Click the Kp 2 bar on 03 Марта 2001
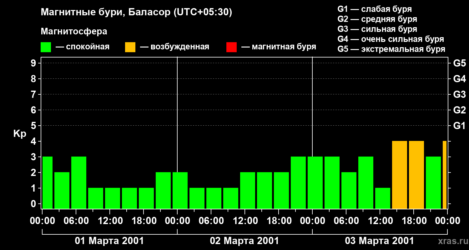469x250 pixels. pos(349,190)
